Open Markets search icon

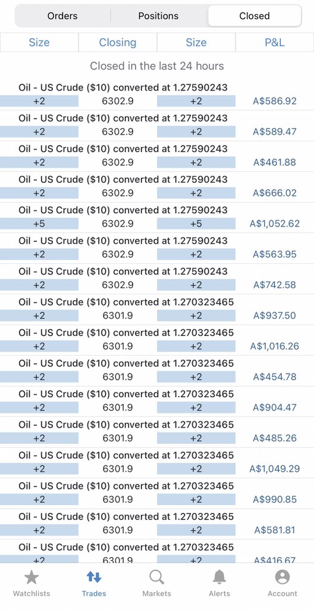point(156,577)
